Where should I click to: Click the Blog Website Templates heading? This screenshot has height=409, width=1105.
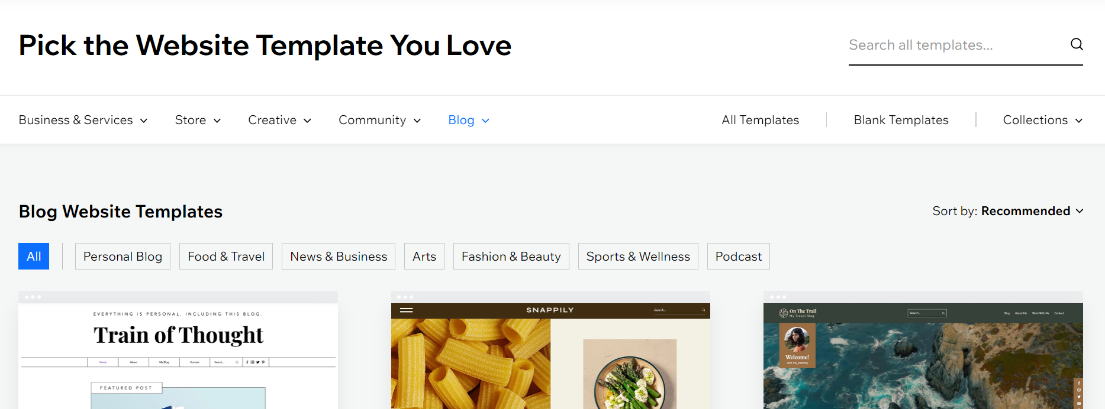click(x=121, y=212)
